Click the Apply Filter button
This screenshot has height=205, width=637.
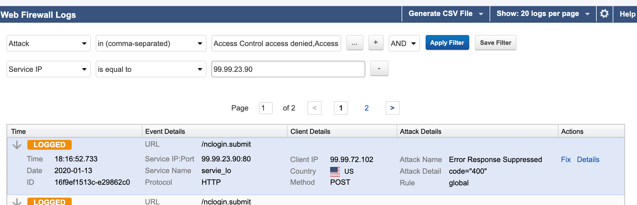click(447, 43)
